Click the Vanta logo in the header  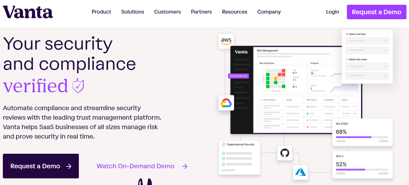[28, 12]
